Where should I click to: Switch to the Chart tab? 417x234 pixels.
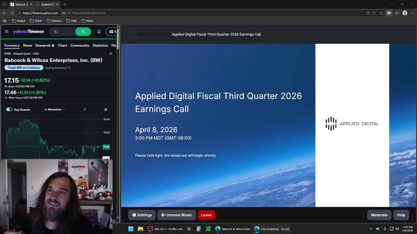click(62, 45)
